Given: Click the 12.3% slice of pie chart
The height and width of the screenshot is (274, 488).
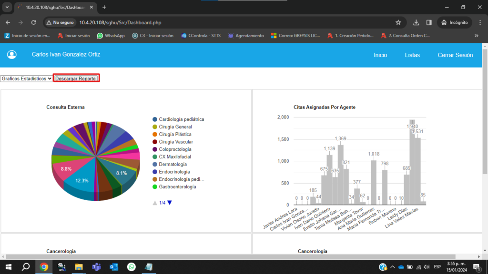Looking at the screenshot, I should 81,183.
